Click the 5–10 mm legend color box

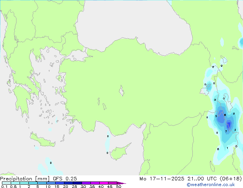pyautogui.click(x=42, y=183)
